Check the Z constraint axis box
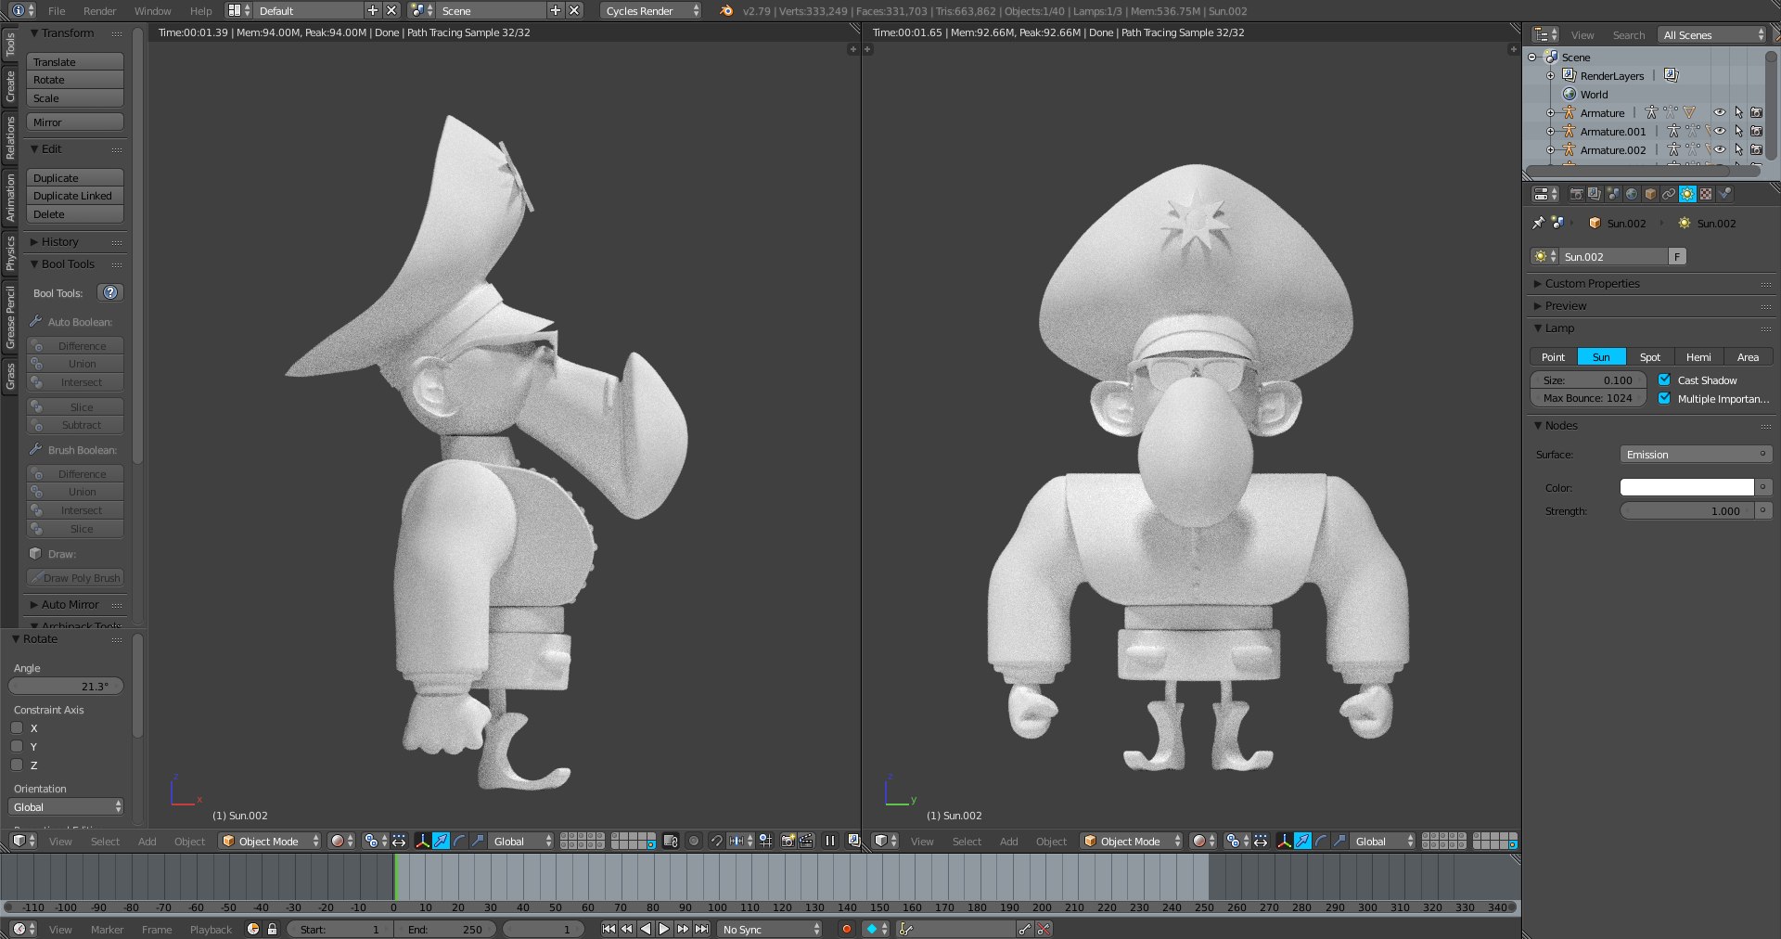This screenshot has height=939, width=1781. coord(17,765)
